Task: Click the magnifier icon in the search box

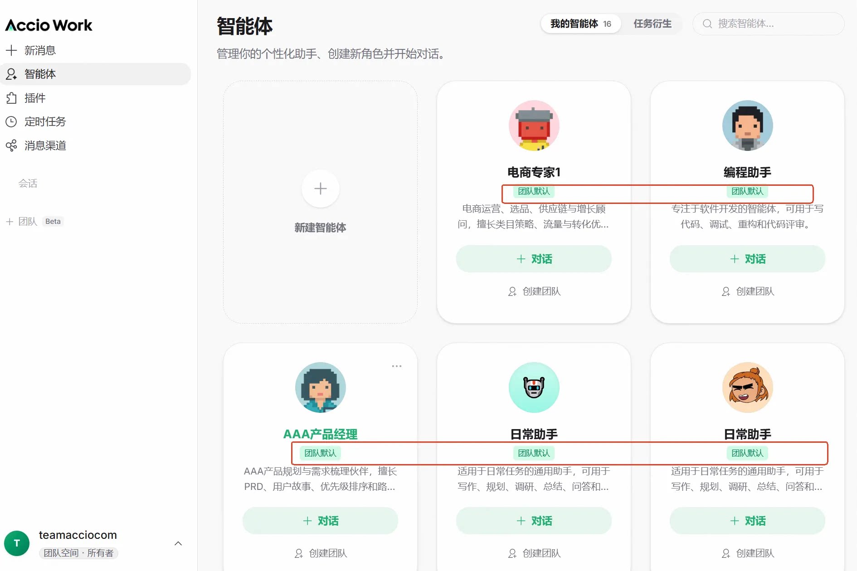Action: [707, 24]
